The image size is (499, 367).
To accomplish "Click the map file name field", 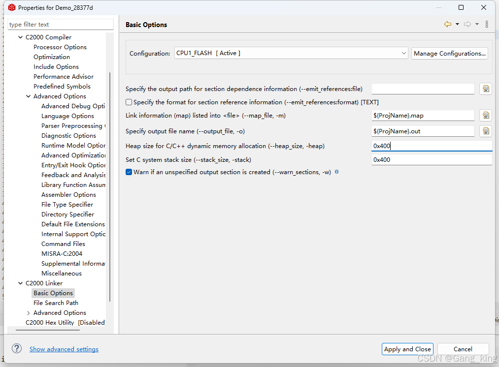I will pyautogui.click(x=423, y=115).
